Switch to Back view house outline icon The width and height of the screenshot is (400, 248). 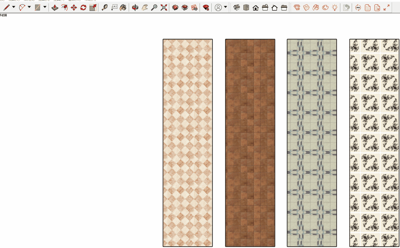click(x=275, y=7)
